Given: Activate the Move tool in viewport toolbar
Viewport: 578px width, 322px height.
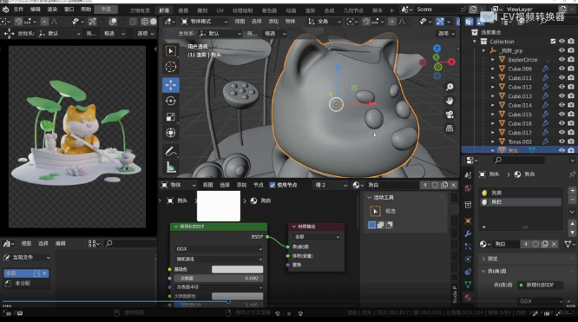Looking at the screenshot, I should [171, 85].
